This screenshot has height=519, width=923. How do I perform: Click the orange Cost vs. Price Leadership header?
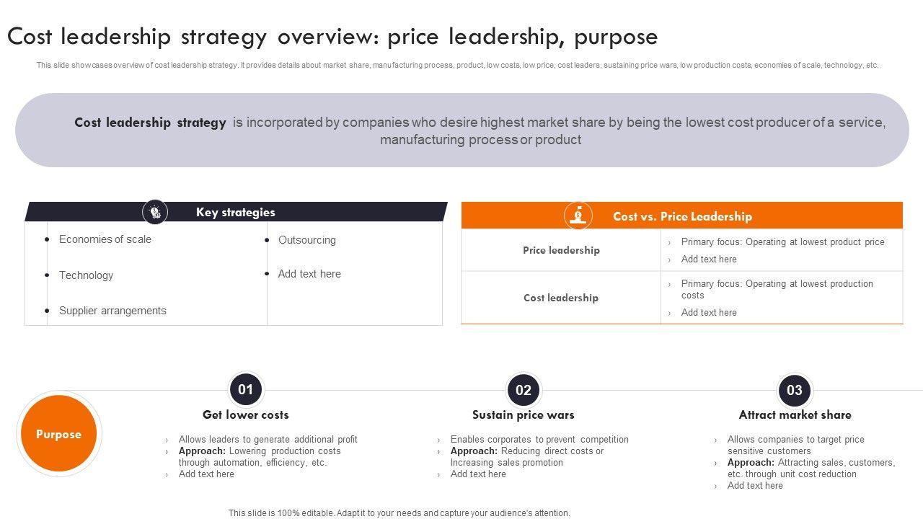pyautogui.click(x=682, y=216)
